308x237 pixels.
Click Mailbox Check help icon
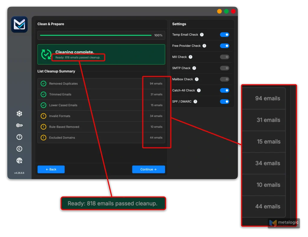197,79
